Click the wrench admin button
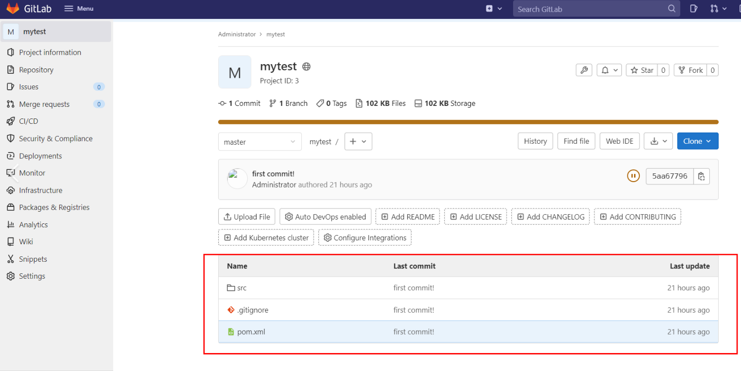741x371 pixels. click(584, 70)
